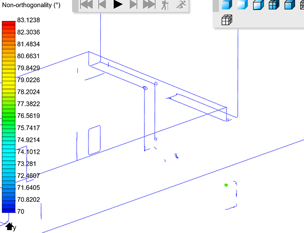Select fast playback running-person icon

(x=181, y=4)
